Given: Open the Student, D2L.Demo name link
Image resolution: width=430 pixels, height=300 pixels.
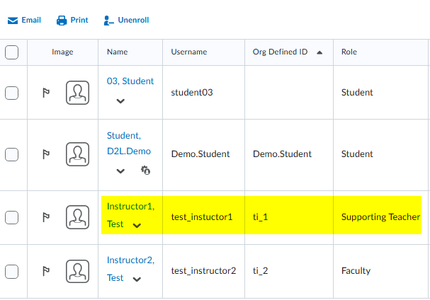Looking at the screenshot, I should 129,144.
